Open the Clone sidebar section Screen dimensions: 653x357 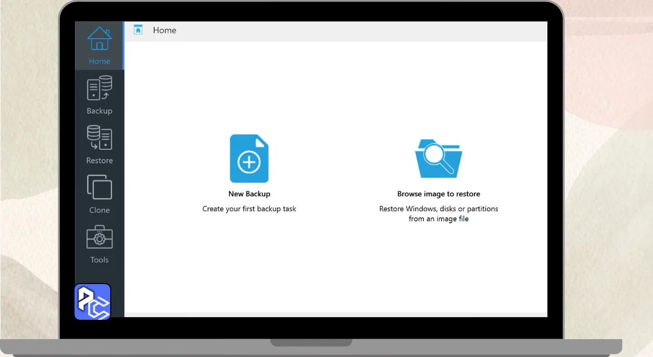(x=99, y=195)
